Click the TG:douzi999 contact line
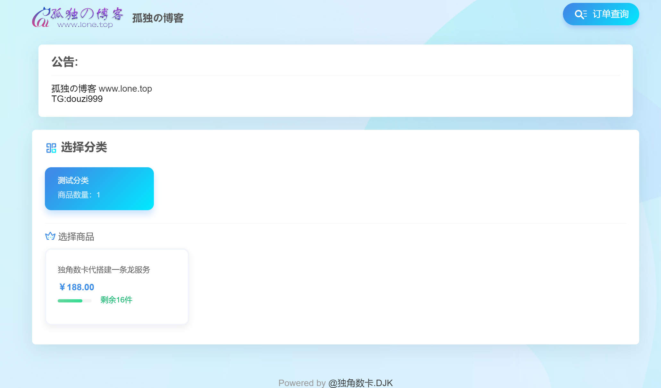This screenshot has height=388, width=661. coord(77,99)
